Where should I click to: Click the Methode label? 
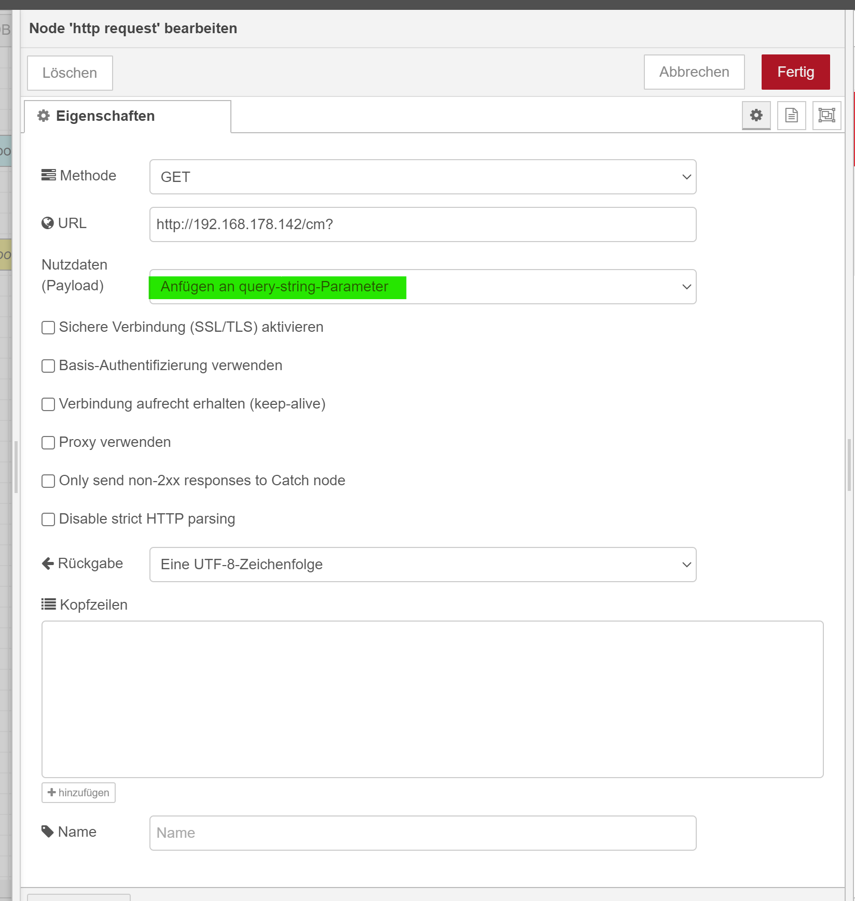(79, 176)
